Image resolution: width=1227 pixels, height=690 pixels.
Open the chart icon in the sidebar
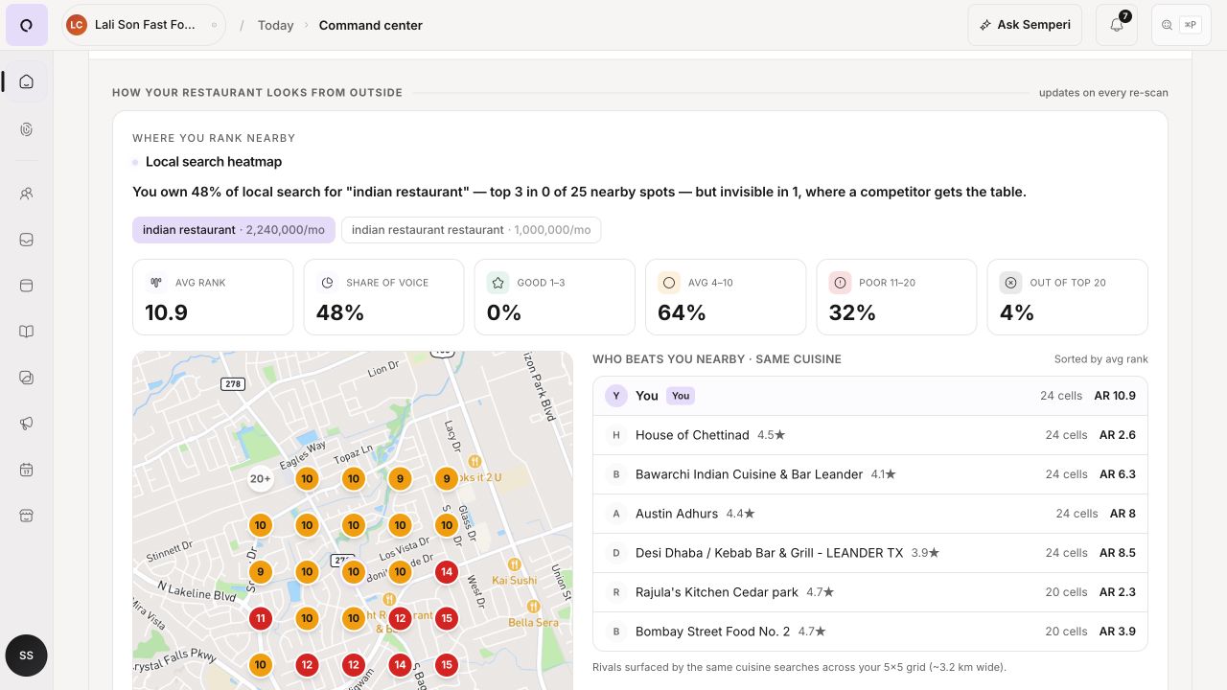click(27, 378)
